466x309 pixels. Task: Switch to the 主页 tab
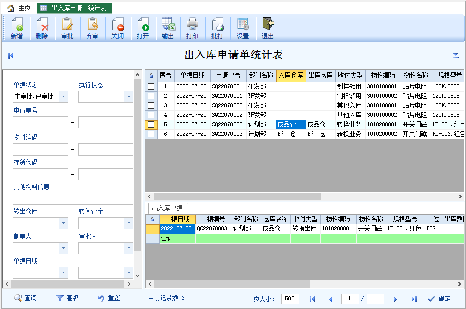coord(19,8)
